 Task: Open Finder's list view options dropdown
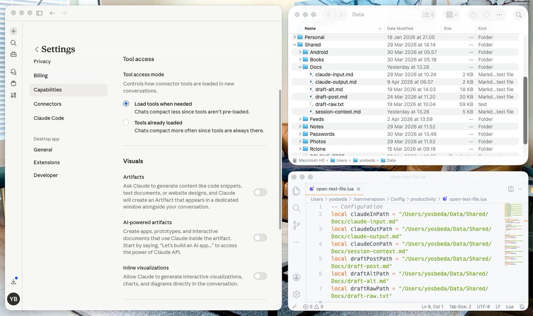pyautogui.click(x=428, y=15)
